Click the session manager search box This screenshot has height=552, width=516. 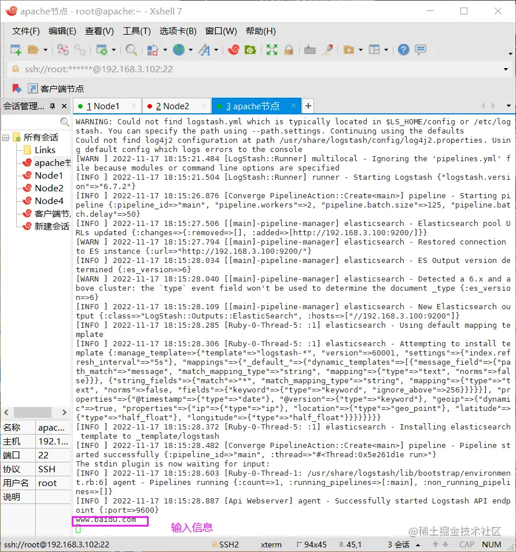pos(35,122)
